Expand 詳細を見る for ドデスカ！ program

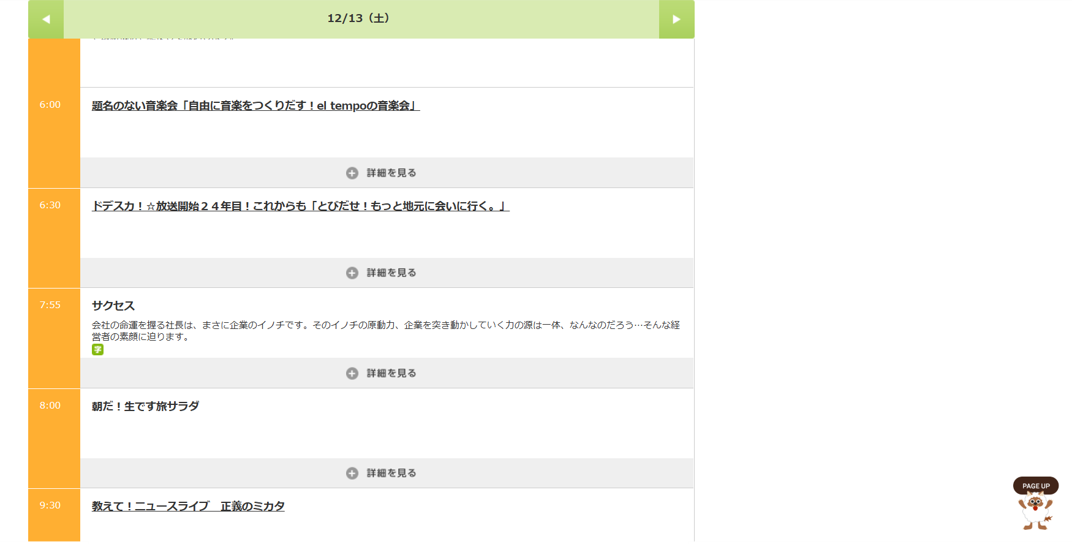point(391,273)
